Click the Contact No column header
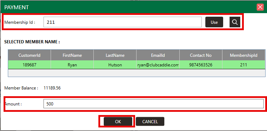267x131 pixels. tap(201, 55)
